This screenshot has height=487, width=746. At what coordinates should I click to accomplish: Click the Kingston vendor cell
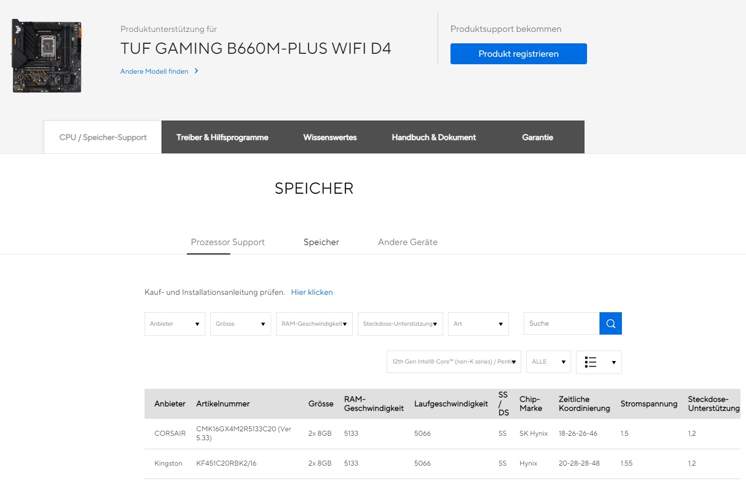(x=168, y=464)
